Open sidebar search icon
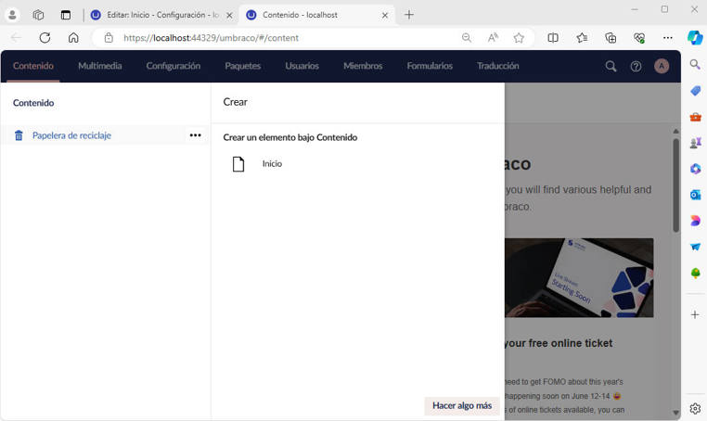 pyautogui.click(x=695, y=65)
